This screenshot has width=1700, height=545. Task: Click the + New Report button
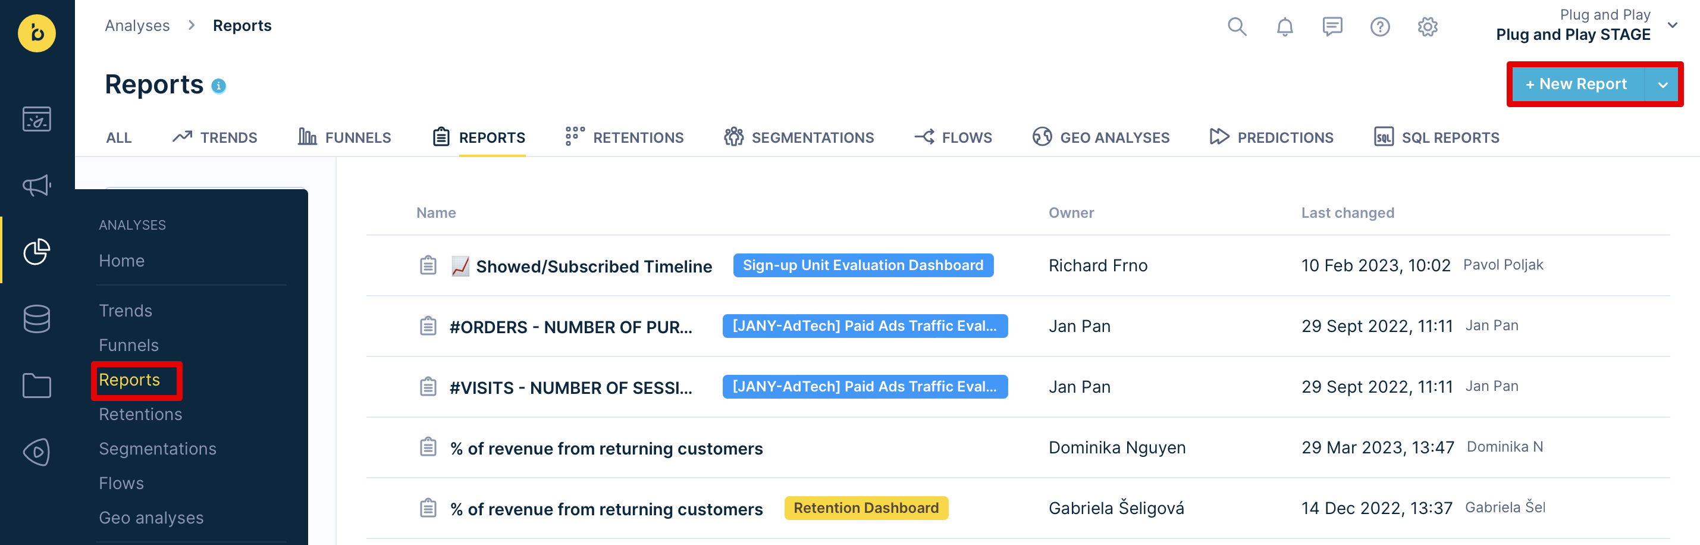coord(1576,84)
